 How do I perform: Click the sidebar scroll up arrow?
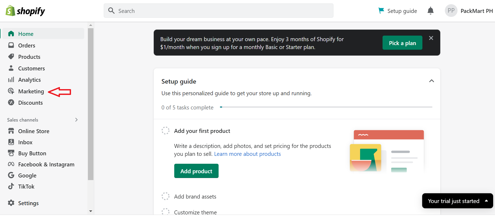pyautogui.click(x=91, y=25)
